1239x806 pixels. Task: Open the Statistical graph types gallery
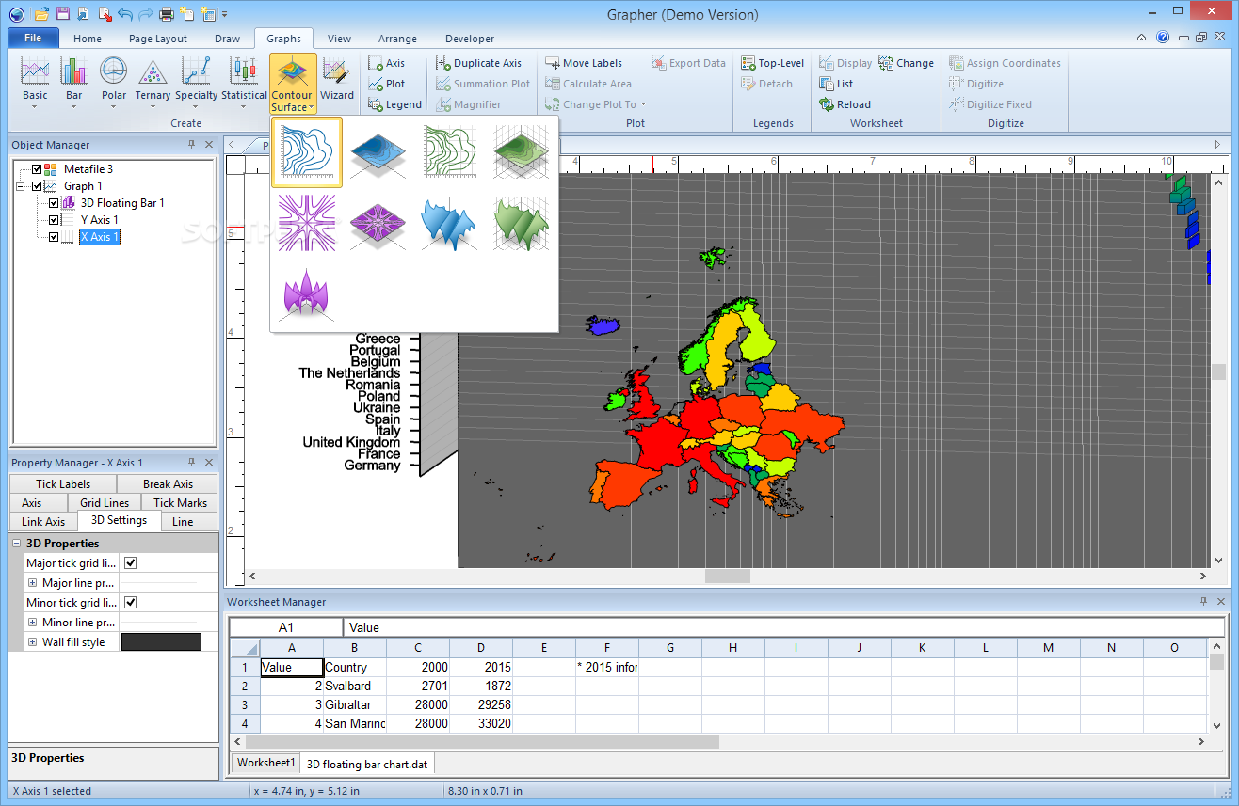click(x=244, y=83)
